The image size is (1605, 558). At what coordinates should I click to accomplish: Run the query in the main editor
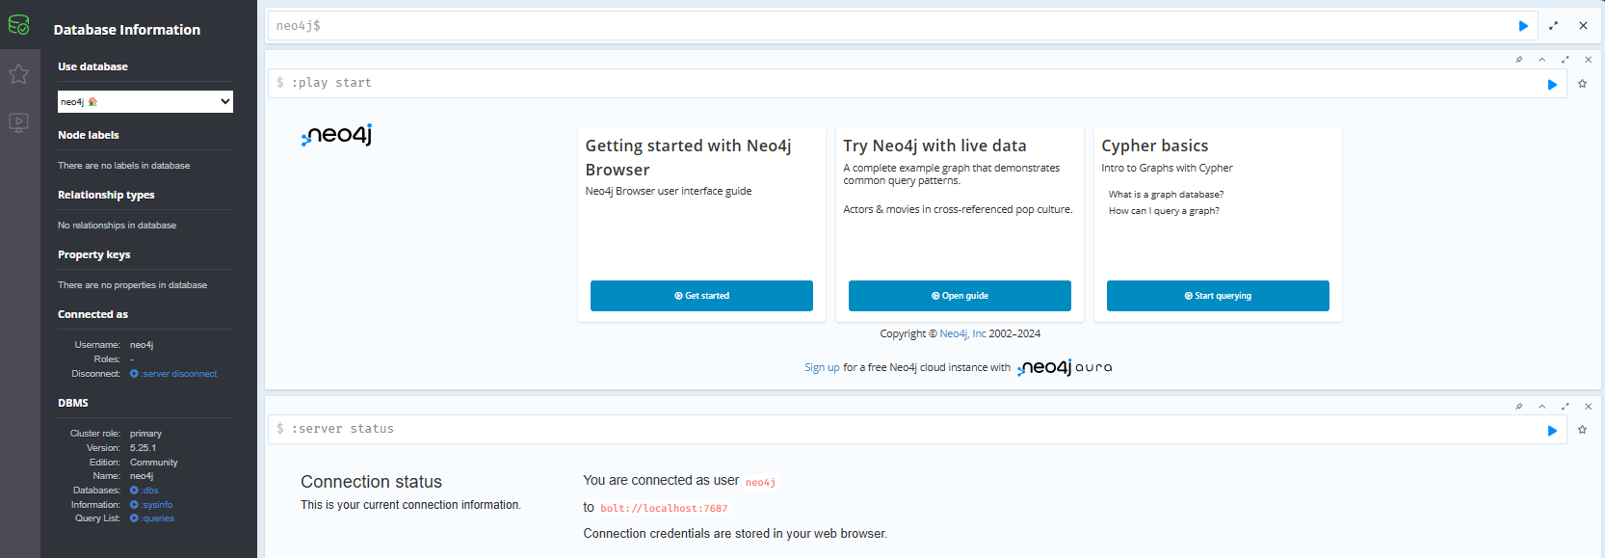pyautogui.click(x=1523, y=26)
